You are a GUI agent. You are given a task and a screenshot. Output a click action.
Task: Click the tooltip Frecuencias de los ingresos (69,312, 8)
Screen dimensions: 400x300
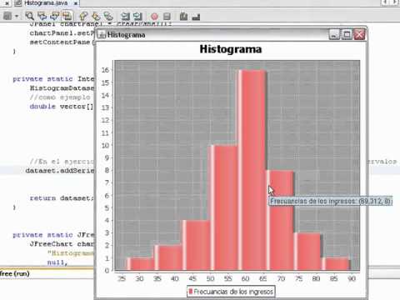point(331,202)
